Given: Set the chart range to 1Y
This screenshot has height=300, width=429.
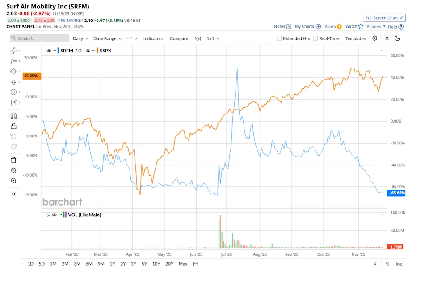Looking at the screenshot, I should coord(112,264).
